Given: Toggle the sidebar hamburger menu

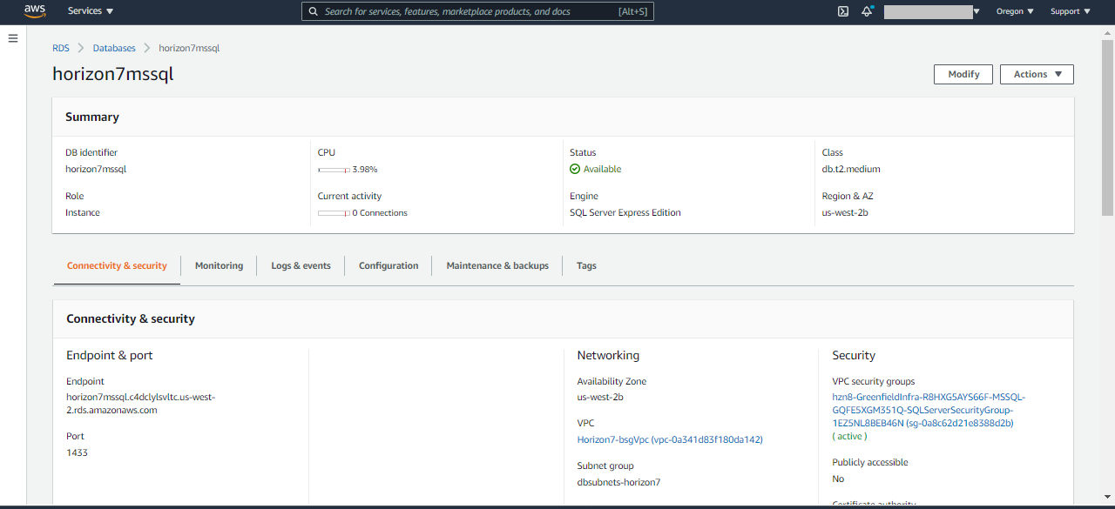Looking at the screenshot, I should click(x=13, y=37).
